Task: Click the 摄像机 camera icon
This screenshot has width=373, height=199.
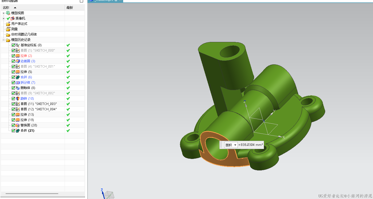Action: coord(13,18)
